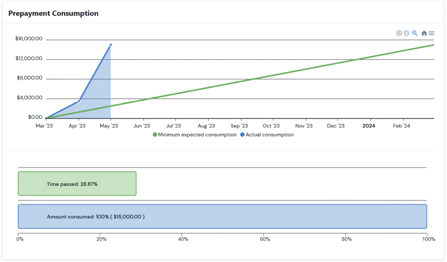The height and width of the screenshot is (262, 447).
Task: Click the Time passed 28.87% bar
Action: 77,184
